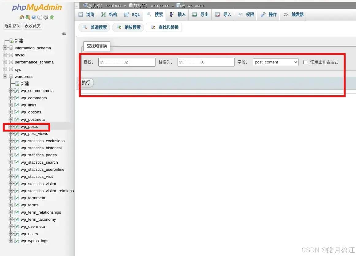Click wp_users table structure icon
This screenshot has height=256, width=356.
click(x=17, y=234)
